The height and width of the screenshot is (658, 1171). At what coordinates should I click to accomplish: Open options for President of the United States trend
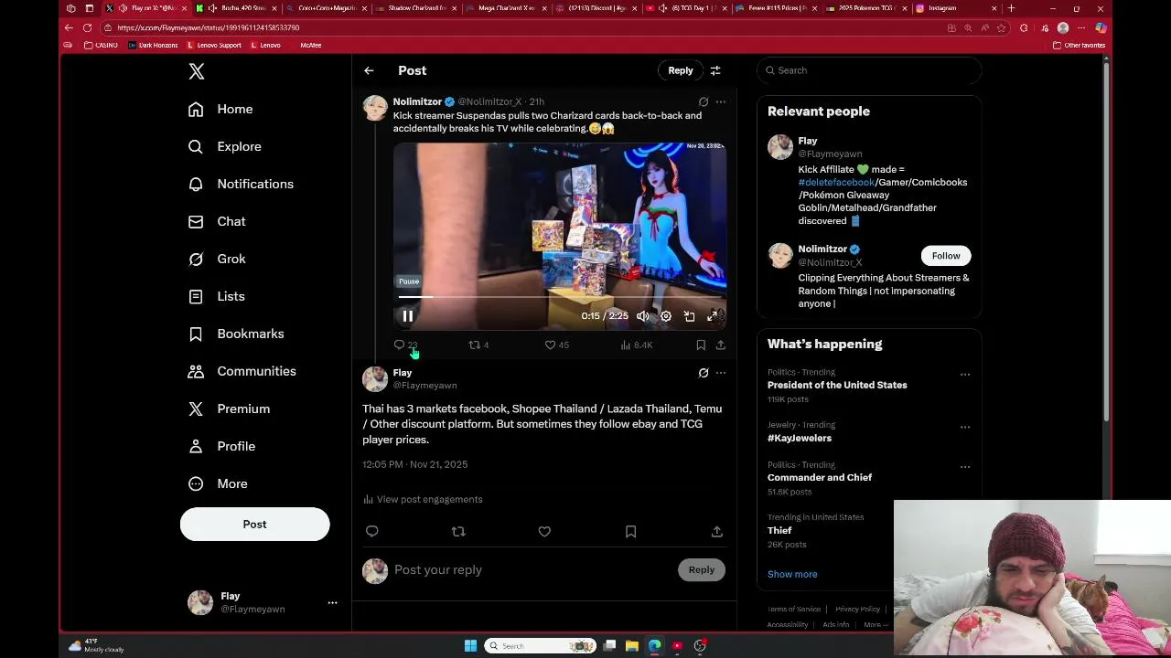[965, 374]
